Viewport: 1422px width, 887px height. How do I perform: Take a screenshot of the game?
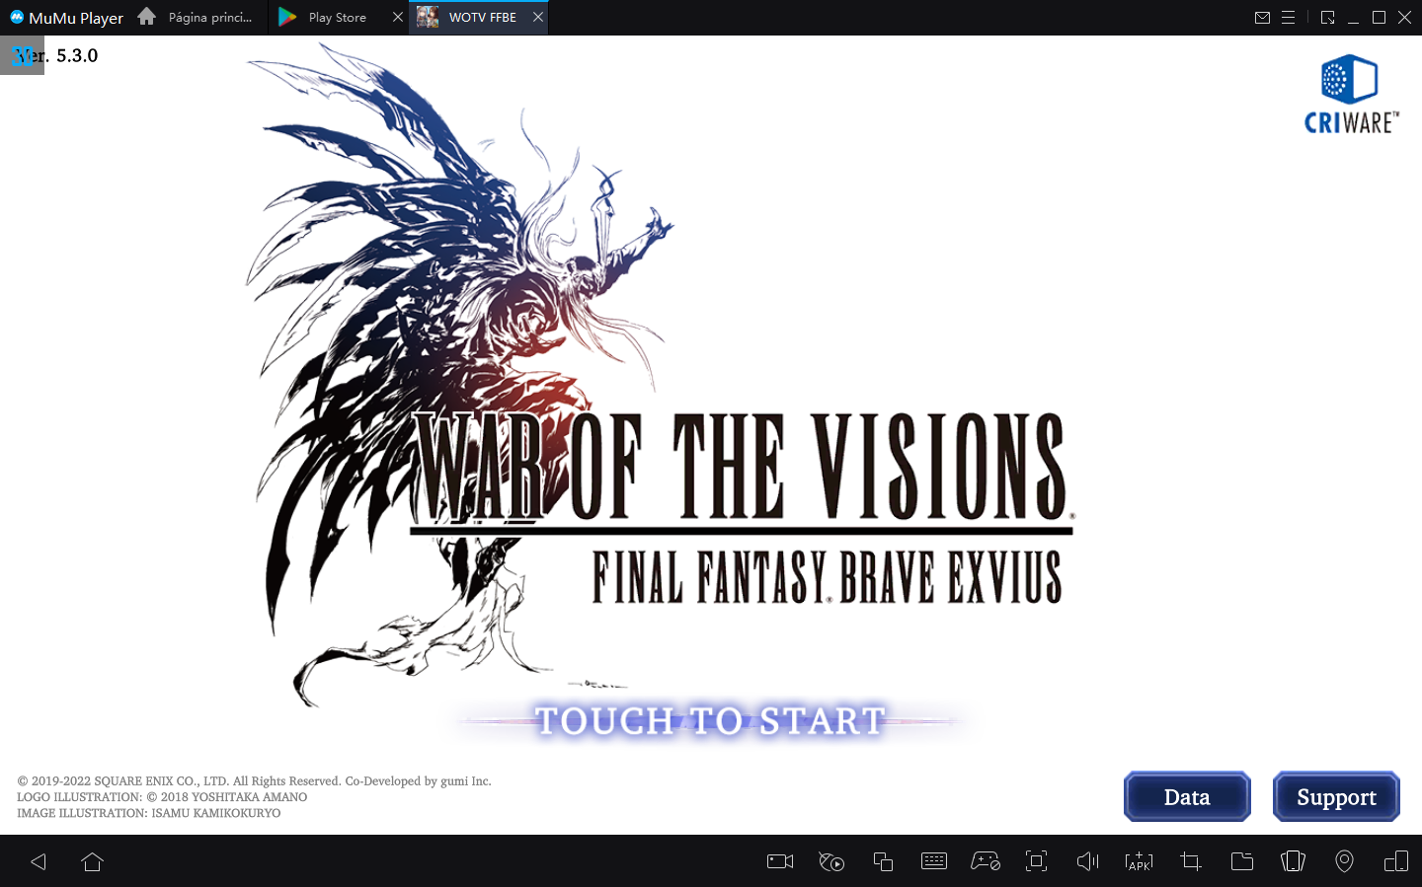1190,861
